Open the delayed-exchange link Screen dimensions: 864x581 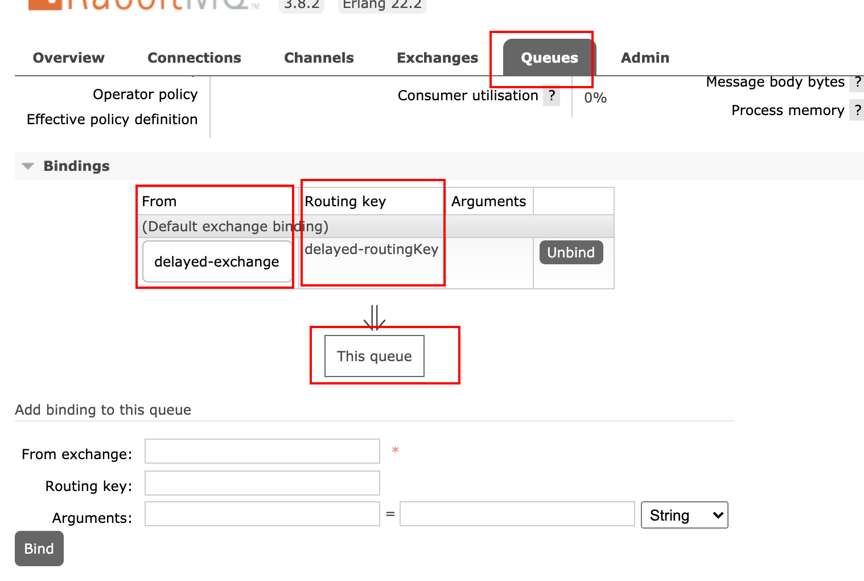click(x=217, y=261)
